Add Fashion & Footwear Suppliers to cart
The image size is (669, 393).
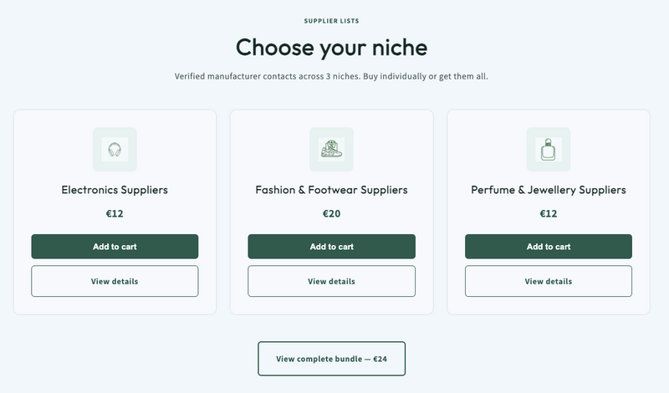331,246
